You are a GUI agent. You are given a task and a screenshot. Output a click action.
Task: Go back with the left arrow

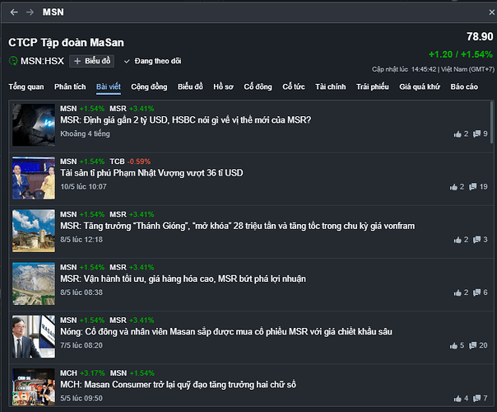coord(14,12)
